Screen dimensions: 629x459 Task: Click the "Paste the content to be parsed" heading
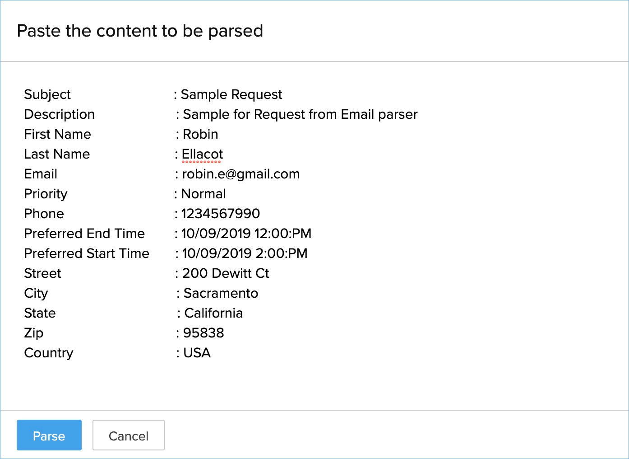140,31
